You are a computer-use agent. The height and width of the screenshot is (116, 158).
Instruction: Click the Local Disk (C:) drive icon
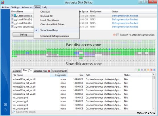[x=15, y=16]
